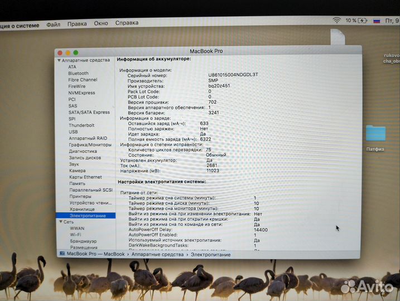
Task: Select Диагностика in the sidebar
Action: tap(83, 151)
